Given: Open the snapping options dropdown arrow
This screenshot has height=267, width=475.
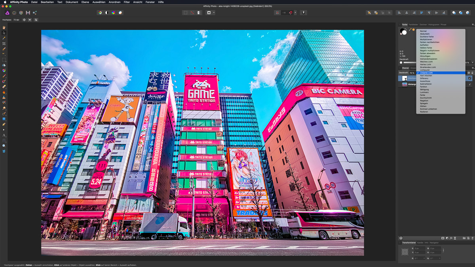Looking at the screenshot, I should click(x=295, y=13).
